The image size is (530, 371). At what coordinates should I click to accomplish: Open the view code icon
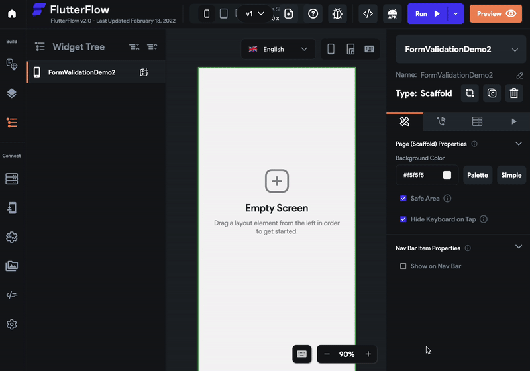pyautogui.click(x=368, y=13)
